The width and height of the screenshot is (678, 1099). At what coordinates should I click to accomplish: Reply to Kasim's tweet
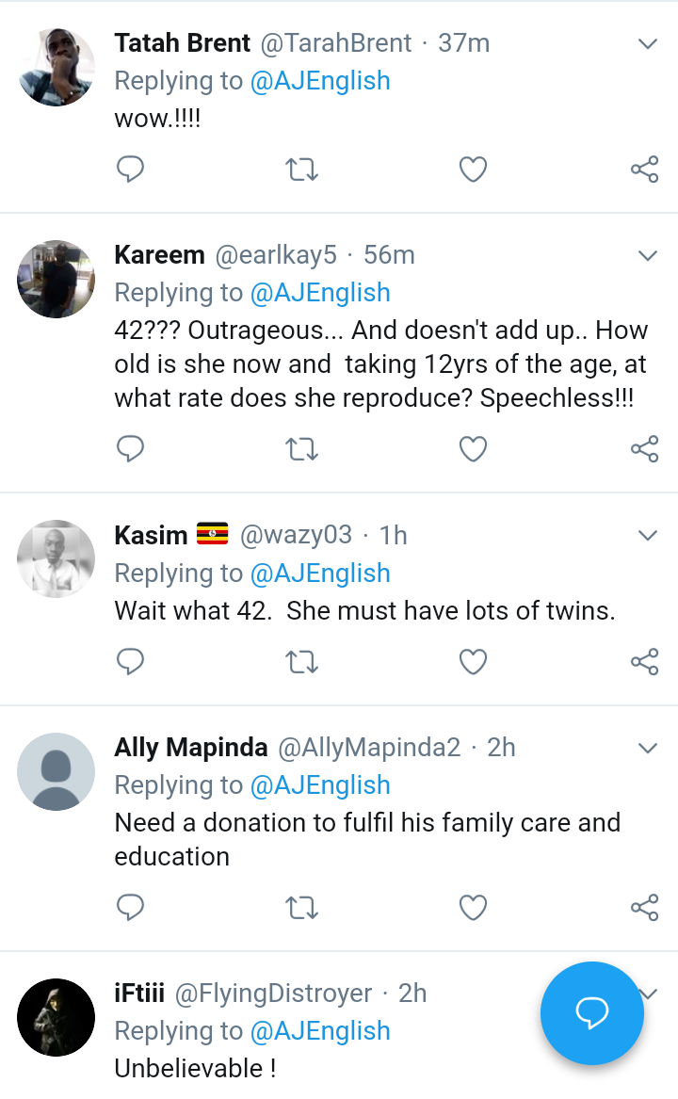click(x=130, y=662)
